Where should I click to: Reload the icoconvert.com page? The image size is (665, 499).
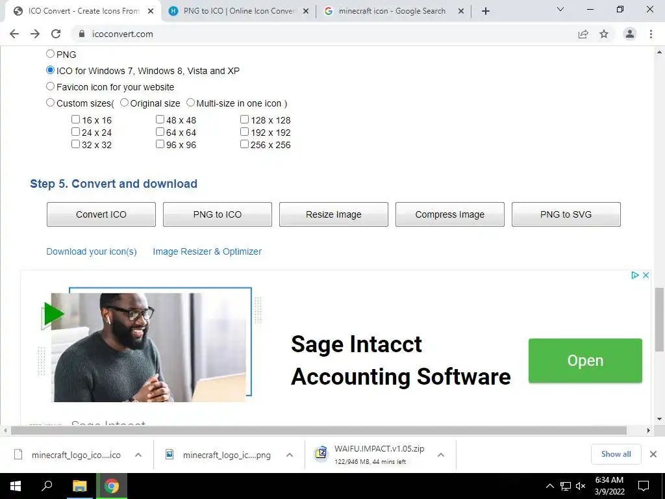click(x=56, y=34)
